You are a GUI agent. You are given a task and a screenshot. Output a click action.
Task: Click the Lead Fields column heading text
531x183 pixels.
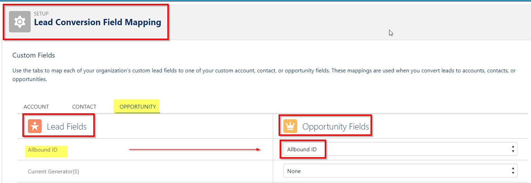point(67,127)
